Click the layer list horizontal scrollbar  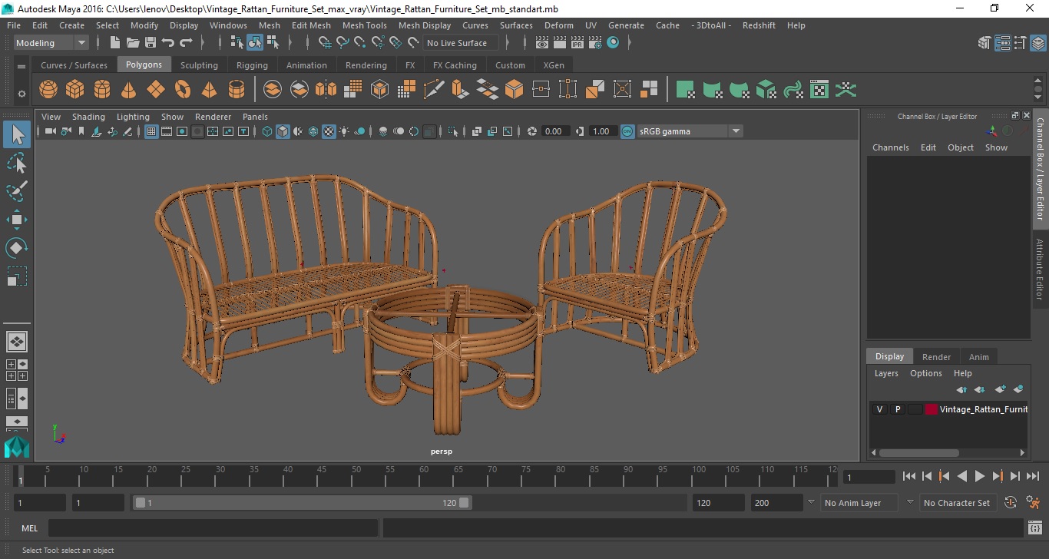click(919, 452)
